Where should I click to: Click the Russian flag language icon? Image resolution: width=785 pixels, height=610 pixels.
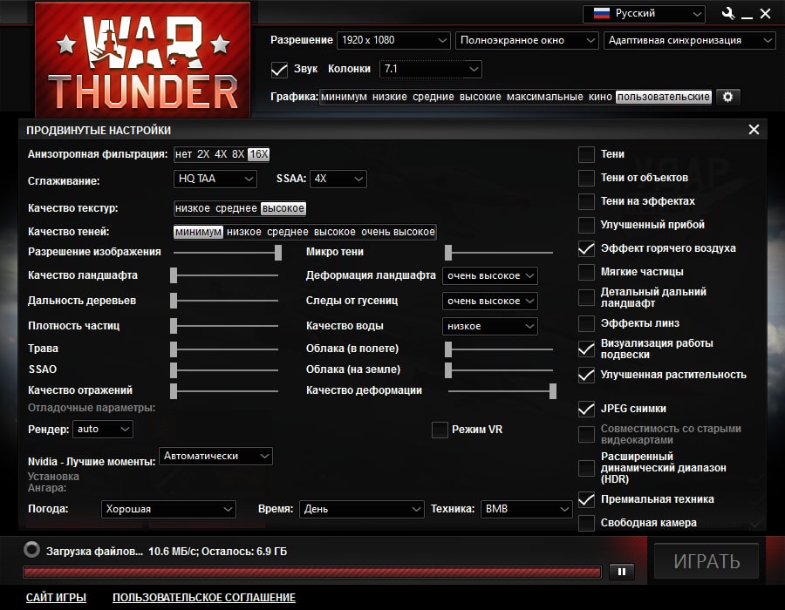tap(601, 13)
